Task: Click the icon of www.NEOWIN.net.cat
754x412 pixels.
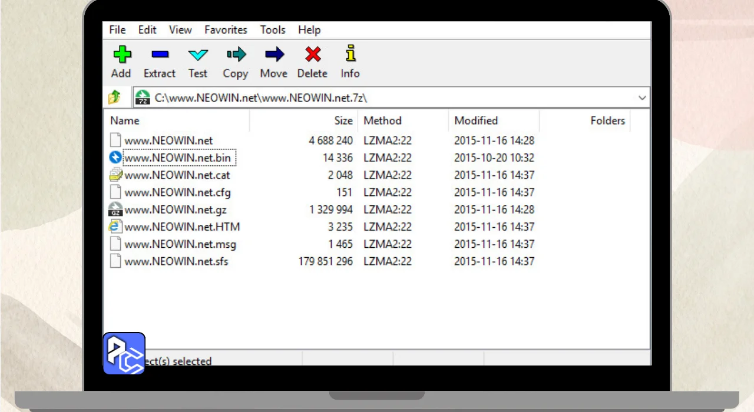Action: (x=115, y=175)
